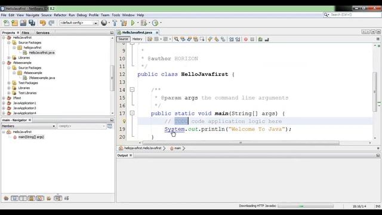382x215 pixels.
Task: Click the Toggle Bookmark editor icon
Action: click(223, 39)
